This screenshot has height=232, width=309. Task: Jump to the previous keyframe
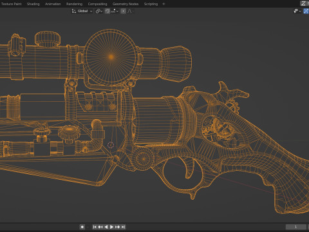point(100,227)
